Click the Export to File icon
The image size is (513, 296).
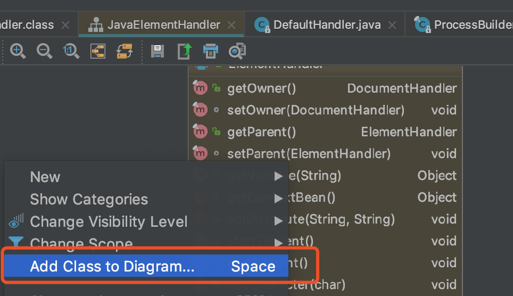(184, 51)
